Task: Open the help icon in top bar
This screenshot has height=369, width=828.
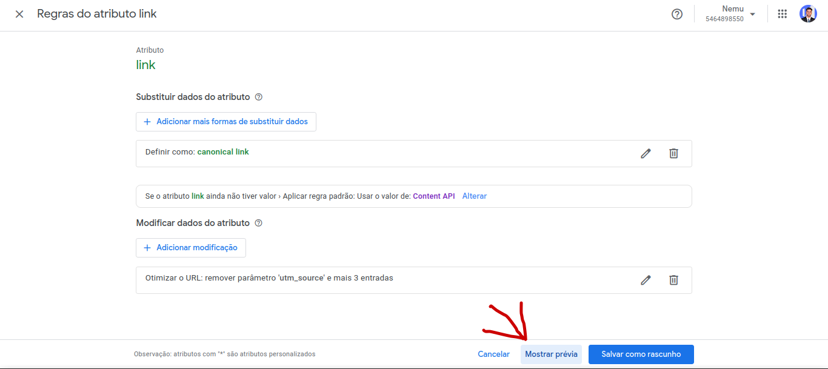Action: click(x=677, y=14)
